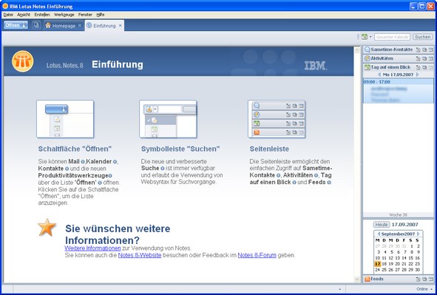Image resolution: width=437 pixels, height=295 pixels.
Task: Select the 09:00 - 17:00 calendar entry
Action: [x=399, y=91]
